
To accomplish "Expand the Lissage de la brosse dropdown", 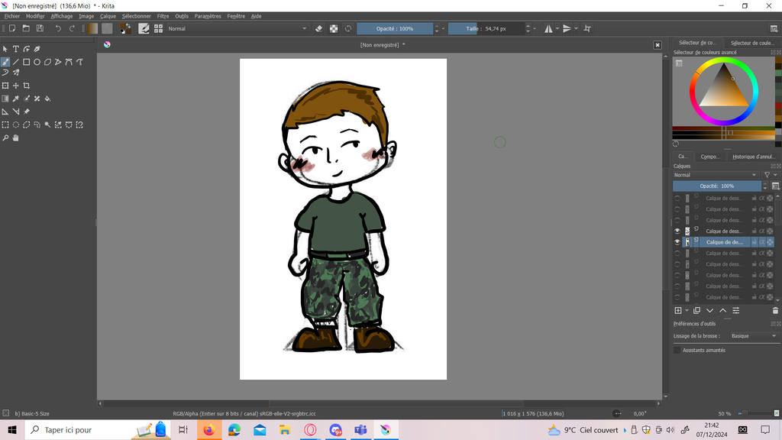I will coord(752,336).
